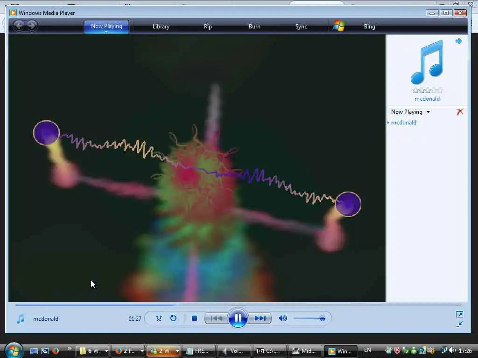This screenshot has height=358, width=478.
Task: Click the seek progress bar
Action: [x=238, y=304]
